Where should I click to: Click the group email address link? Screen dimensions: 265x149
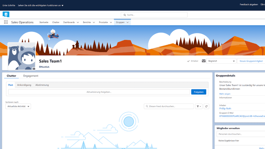[x=242, y=116]
